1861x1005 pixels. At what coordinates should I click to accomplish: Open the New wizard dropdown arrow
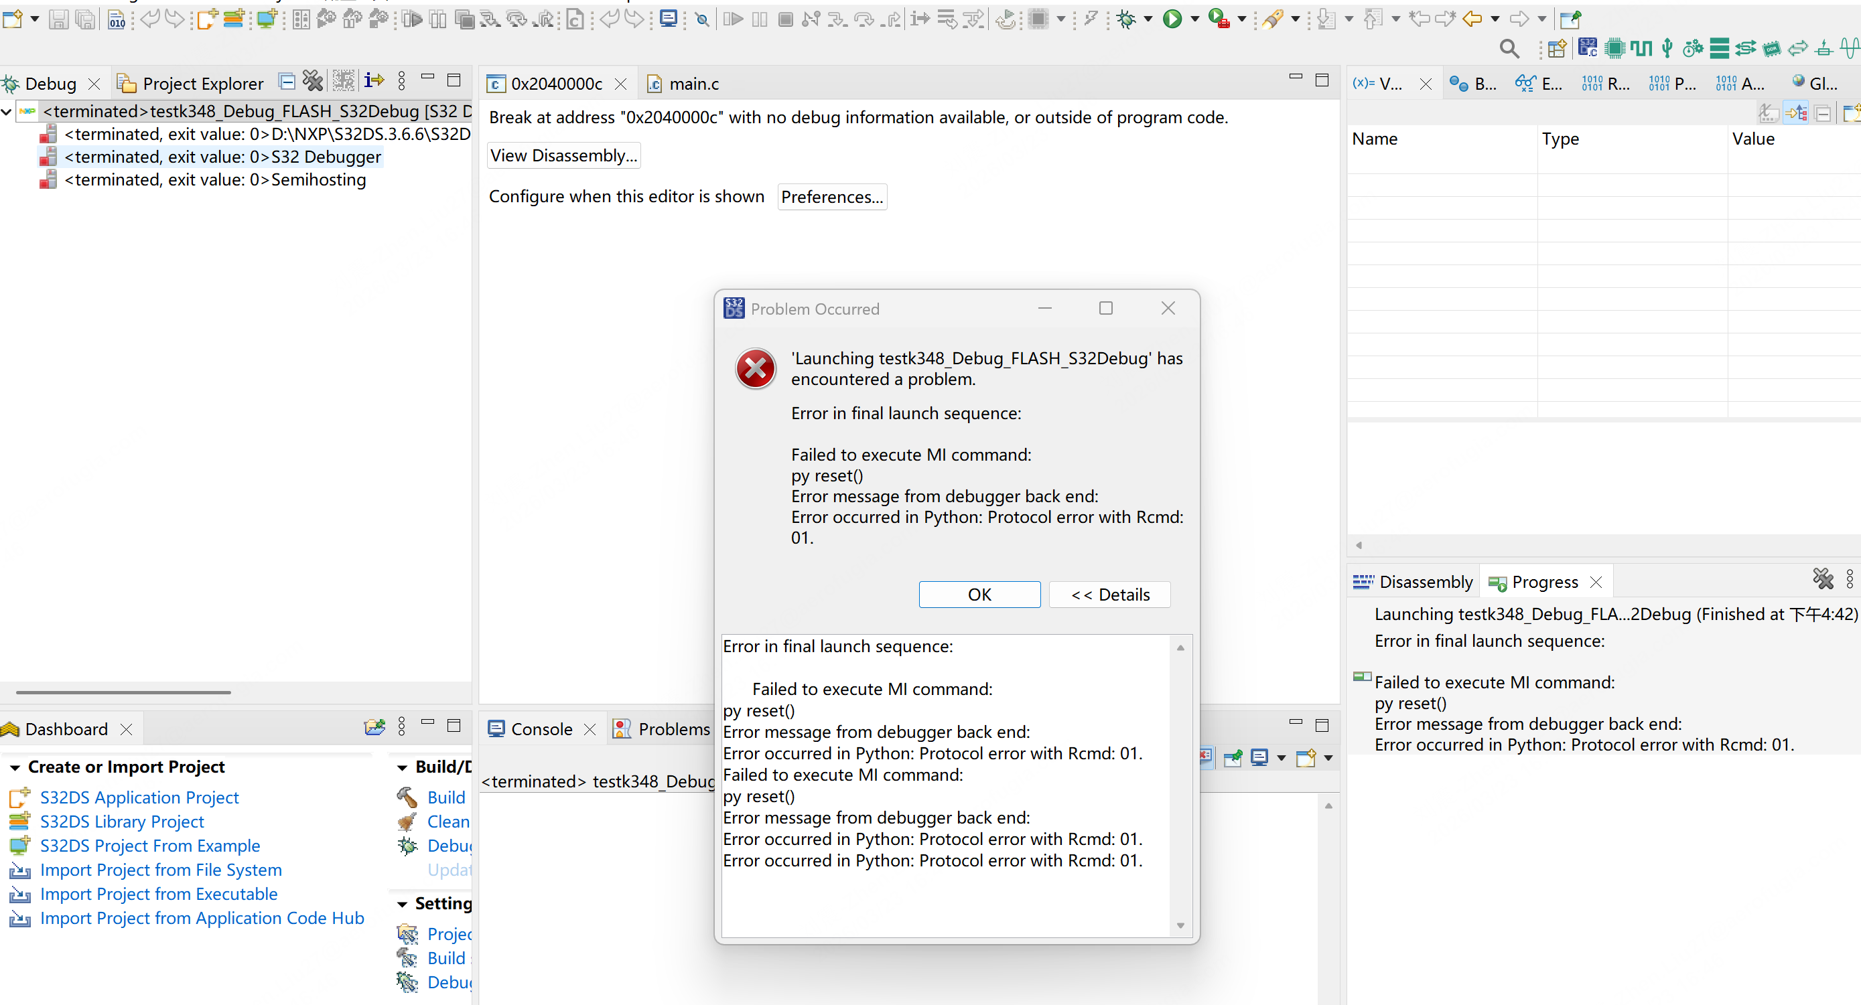click(x=34, y=19)
